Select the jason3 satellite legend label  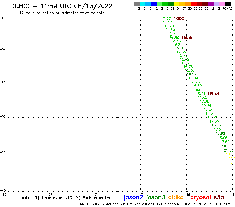coord(156,197)
